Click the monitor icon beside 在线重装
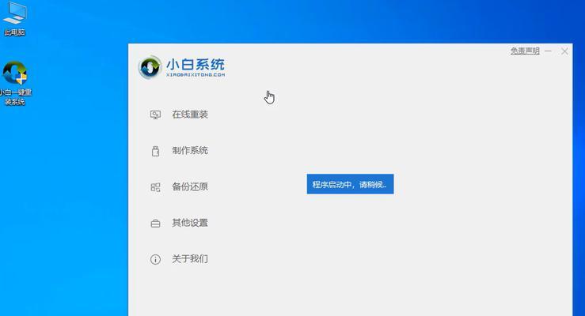 [x=155, y=115]
